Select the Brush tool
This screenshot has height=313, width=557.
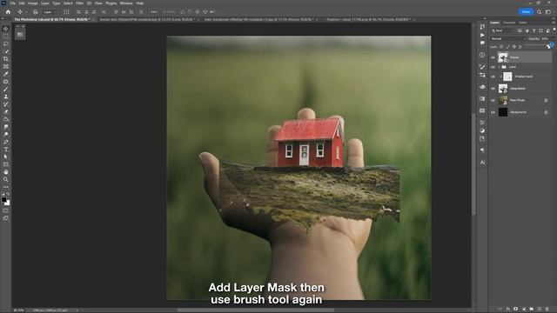(6, 89)
